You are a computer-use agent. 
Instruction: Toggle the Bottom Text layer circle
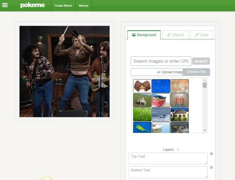[211, 168]
